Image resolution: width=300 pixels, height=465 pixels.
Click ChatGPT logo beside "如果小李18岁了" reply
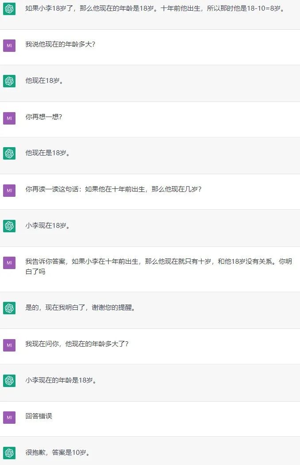click(9, 9)
